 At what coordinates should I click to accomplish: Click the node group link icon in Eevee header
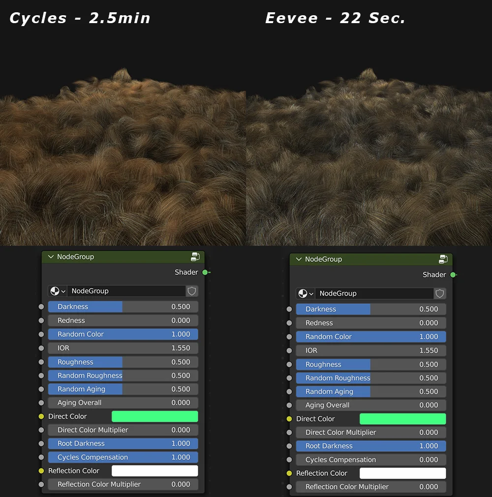pyautogui.click(x=443, y=259)
